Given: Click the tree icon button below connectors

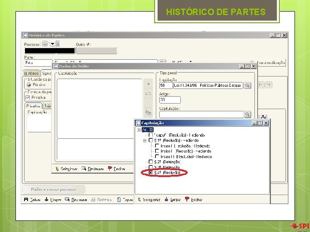Looking at the screenshot, I should (148, 113).
